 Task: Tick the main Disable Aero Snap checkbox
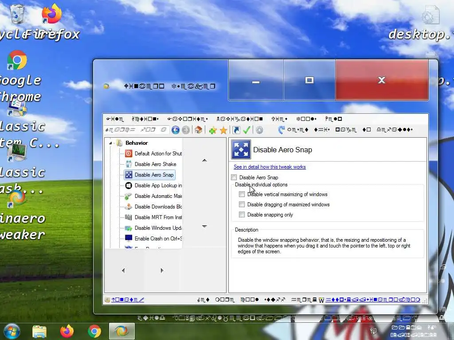pos(234,177)
